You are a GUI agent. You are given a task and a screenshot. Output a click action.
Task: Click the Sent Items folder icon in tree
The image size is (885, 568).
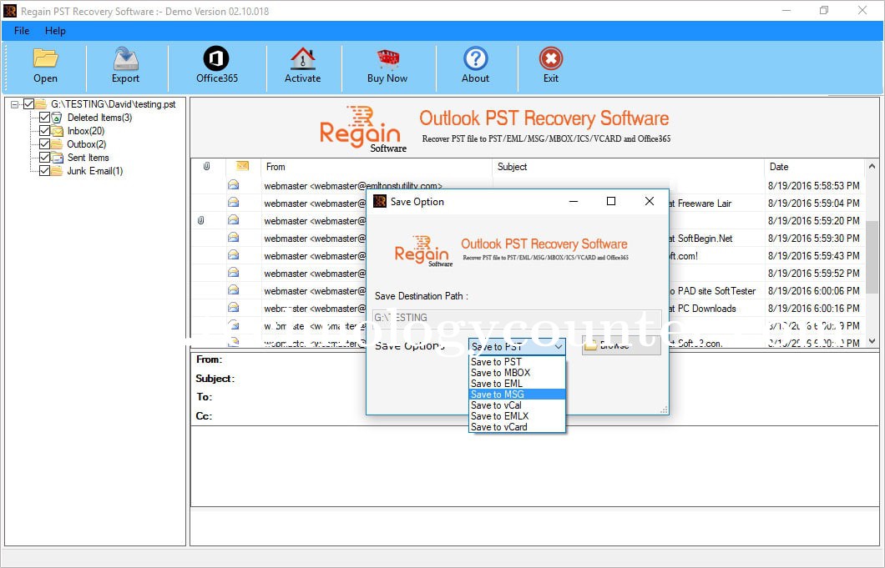57,158
